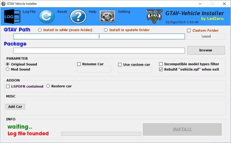Click the Add Car button

15,107
